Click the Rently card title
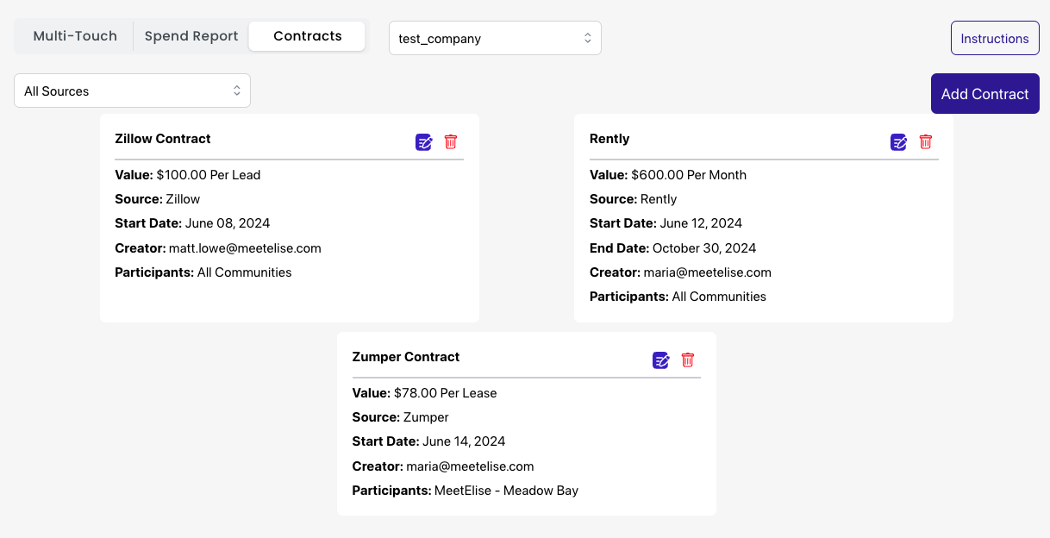1050x538 pixels. 609,139
